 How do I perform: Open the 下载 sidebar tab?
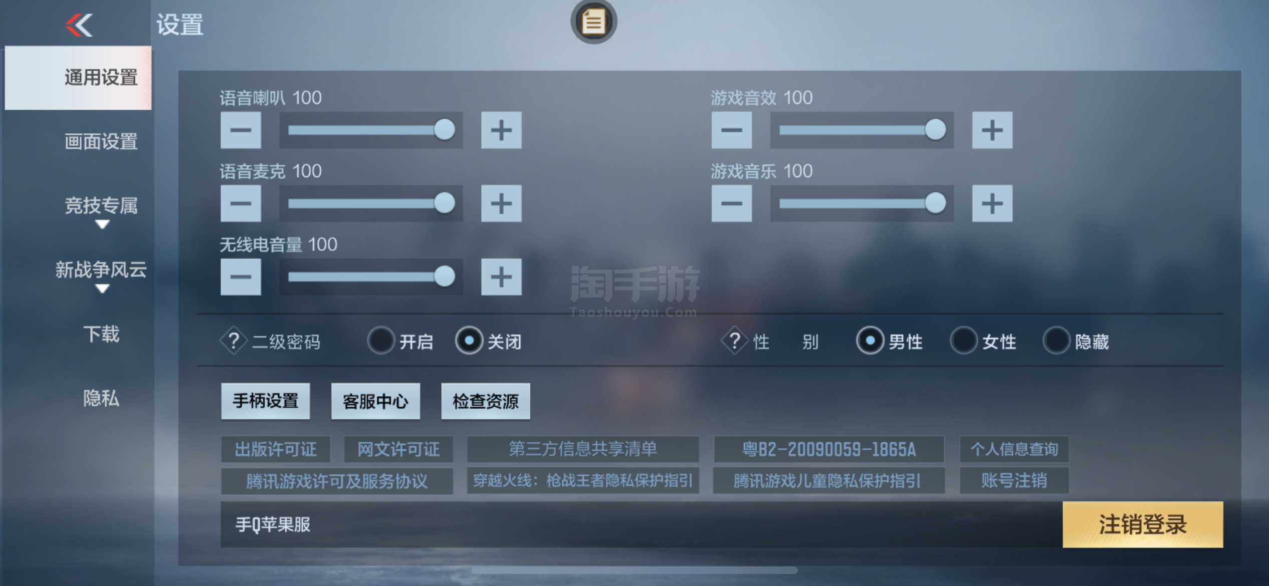tap(101, 334)
